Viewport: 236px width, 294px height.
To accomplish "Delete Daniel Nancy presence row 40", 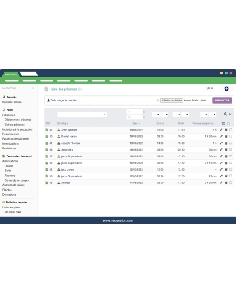I will (226, 137).
